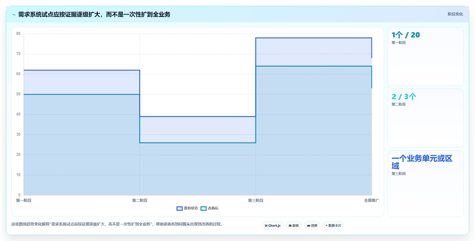The image size is (475, 241).
Task: Click the y-axis value 50
Action: pos(18,94)
